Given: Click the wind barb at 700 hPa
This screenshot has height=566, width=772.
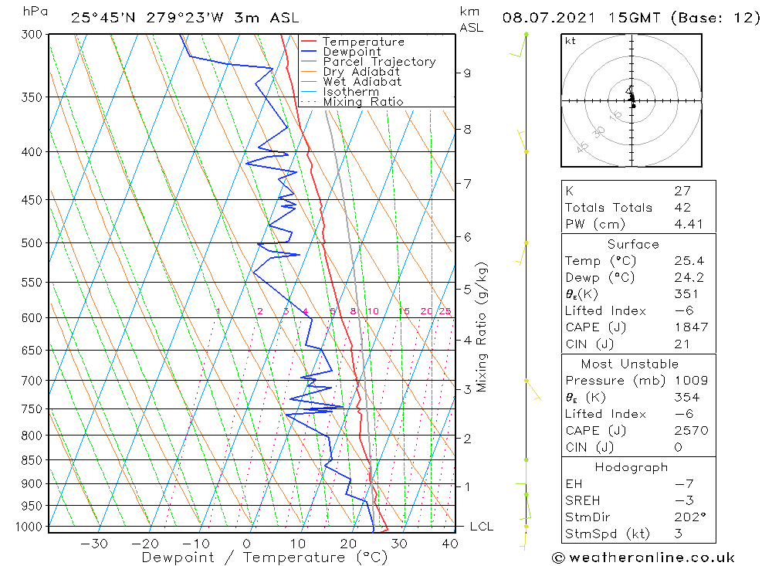Looking at the screenshot, I should click(533, 389).
